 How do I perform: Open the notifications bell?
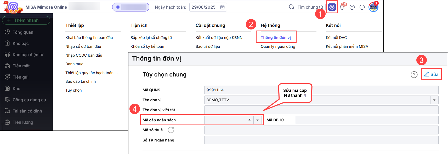342,7
